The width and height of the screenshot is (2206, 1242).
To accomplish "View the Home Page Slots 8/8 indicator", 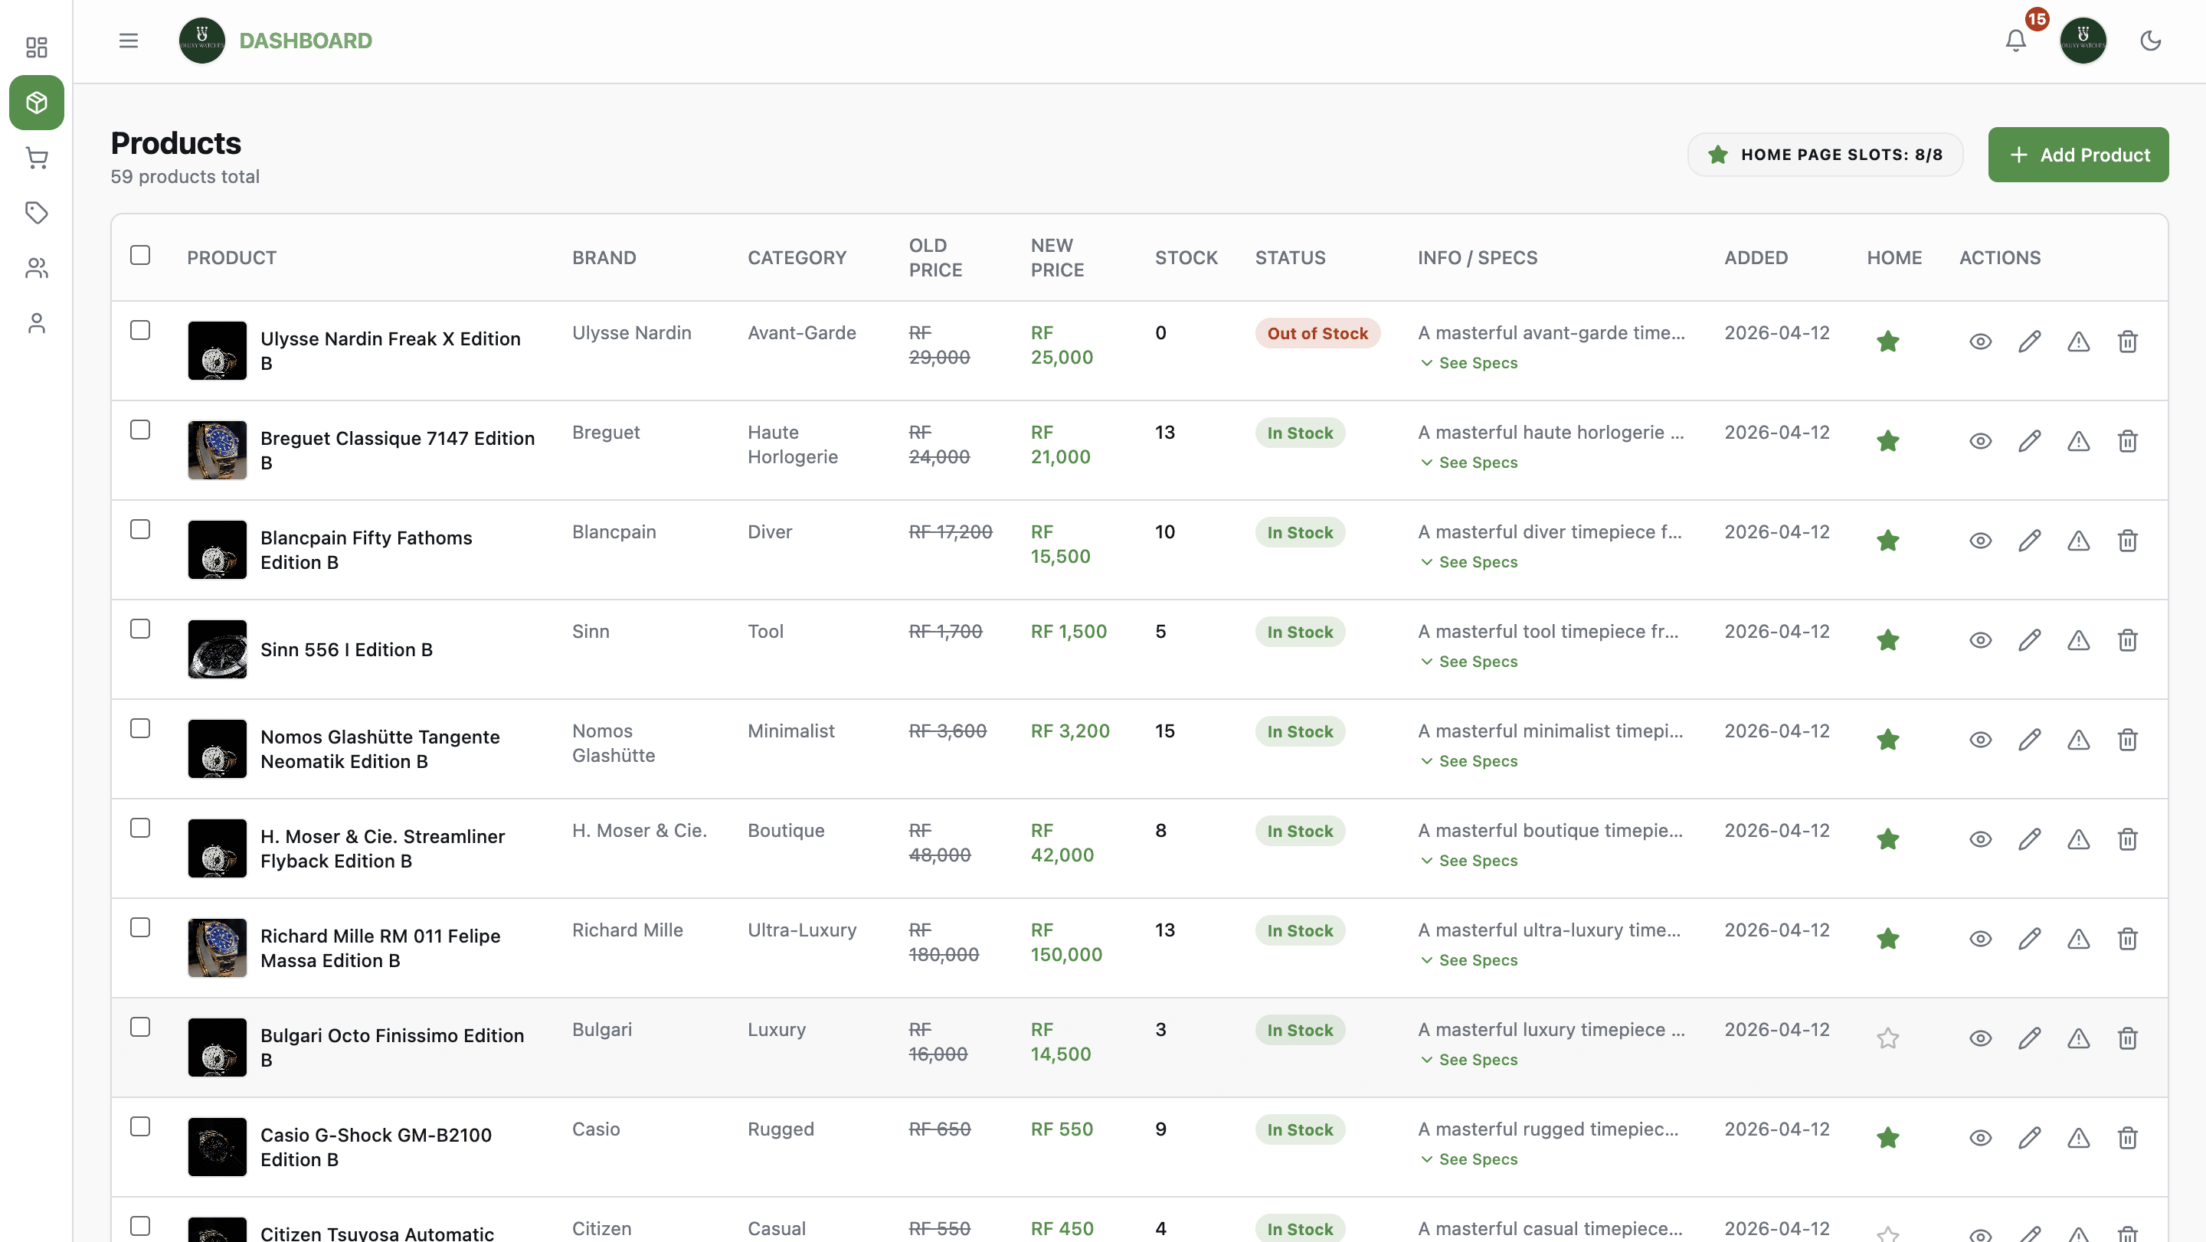I will tap(1825, 154).
